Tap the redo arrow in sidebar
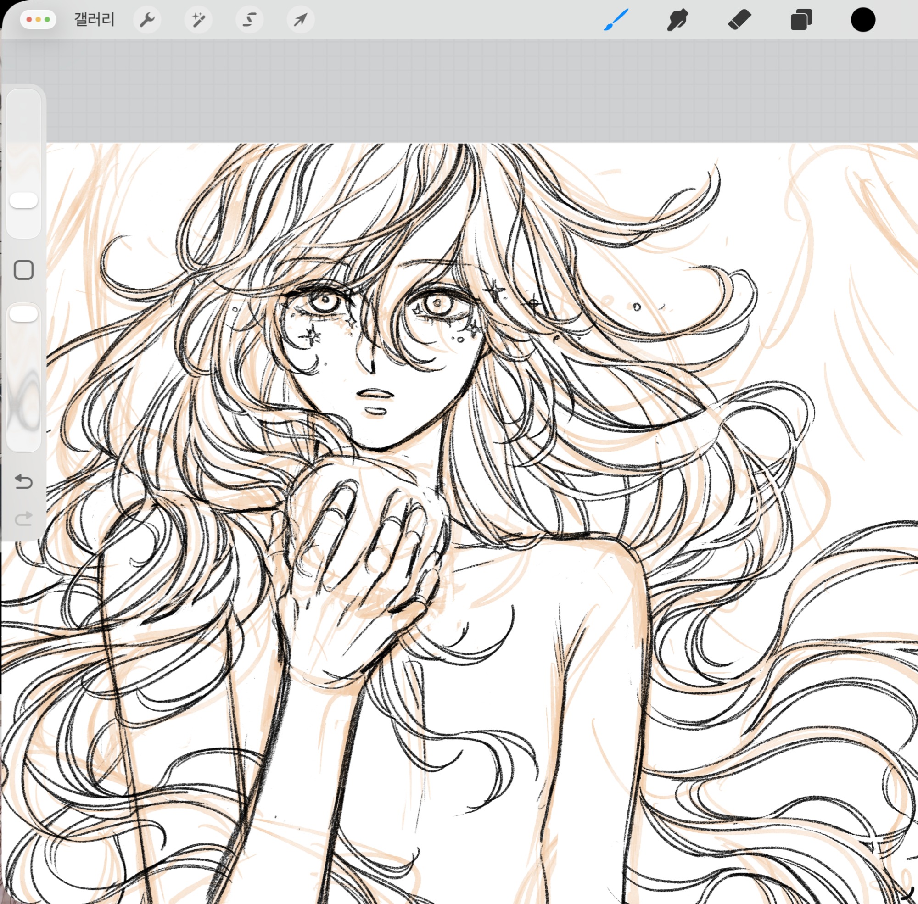The width and height of the screenshot is (918, 904). point(23,519)
